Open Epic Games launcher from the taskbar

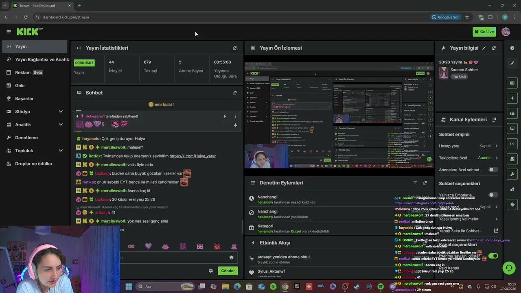[297, 286]
